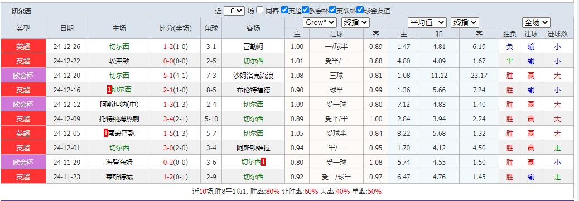Open away team 沙姆洛克流浪 link
This screenshot has height=201, width=579.
click(253, 76)
